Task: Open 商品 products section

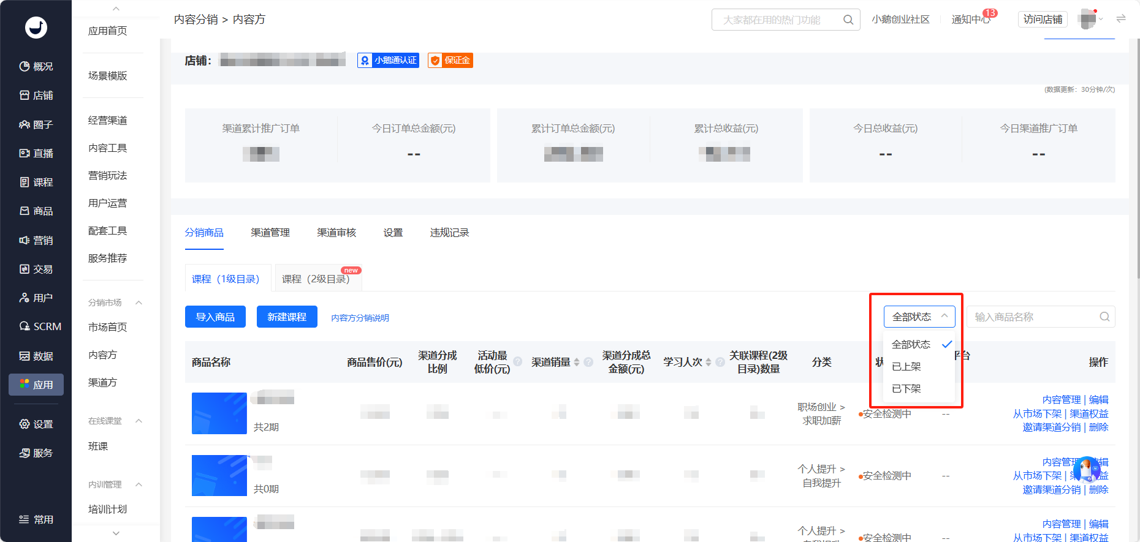Action: point(36,211)
